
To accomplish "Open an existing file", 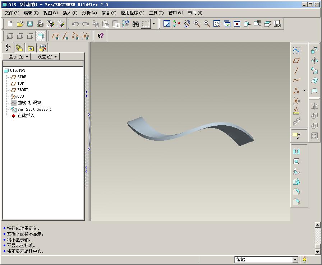I will click(20, 24).
